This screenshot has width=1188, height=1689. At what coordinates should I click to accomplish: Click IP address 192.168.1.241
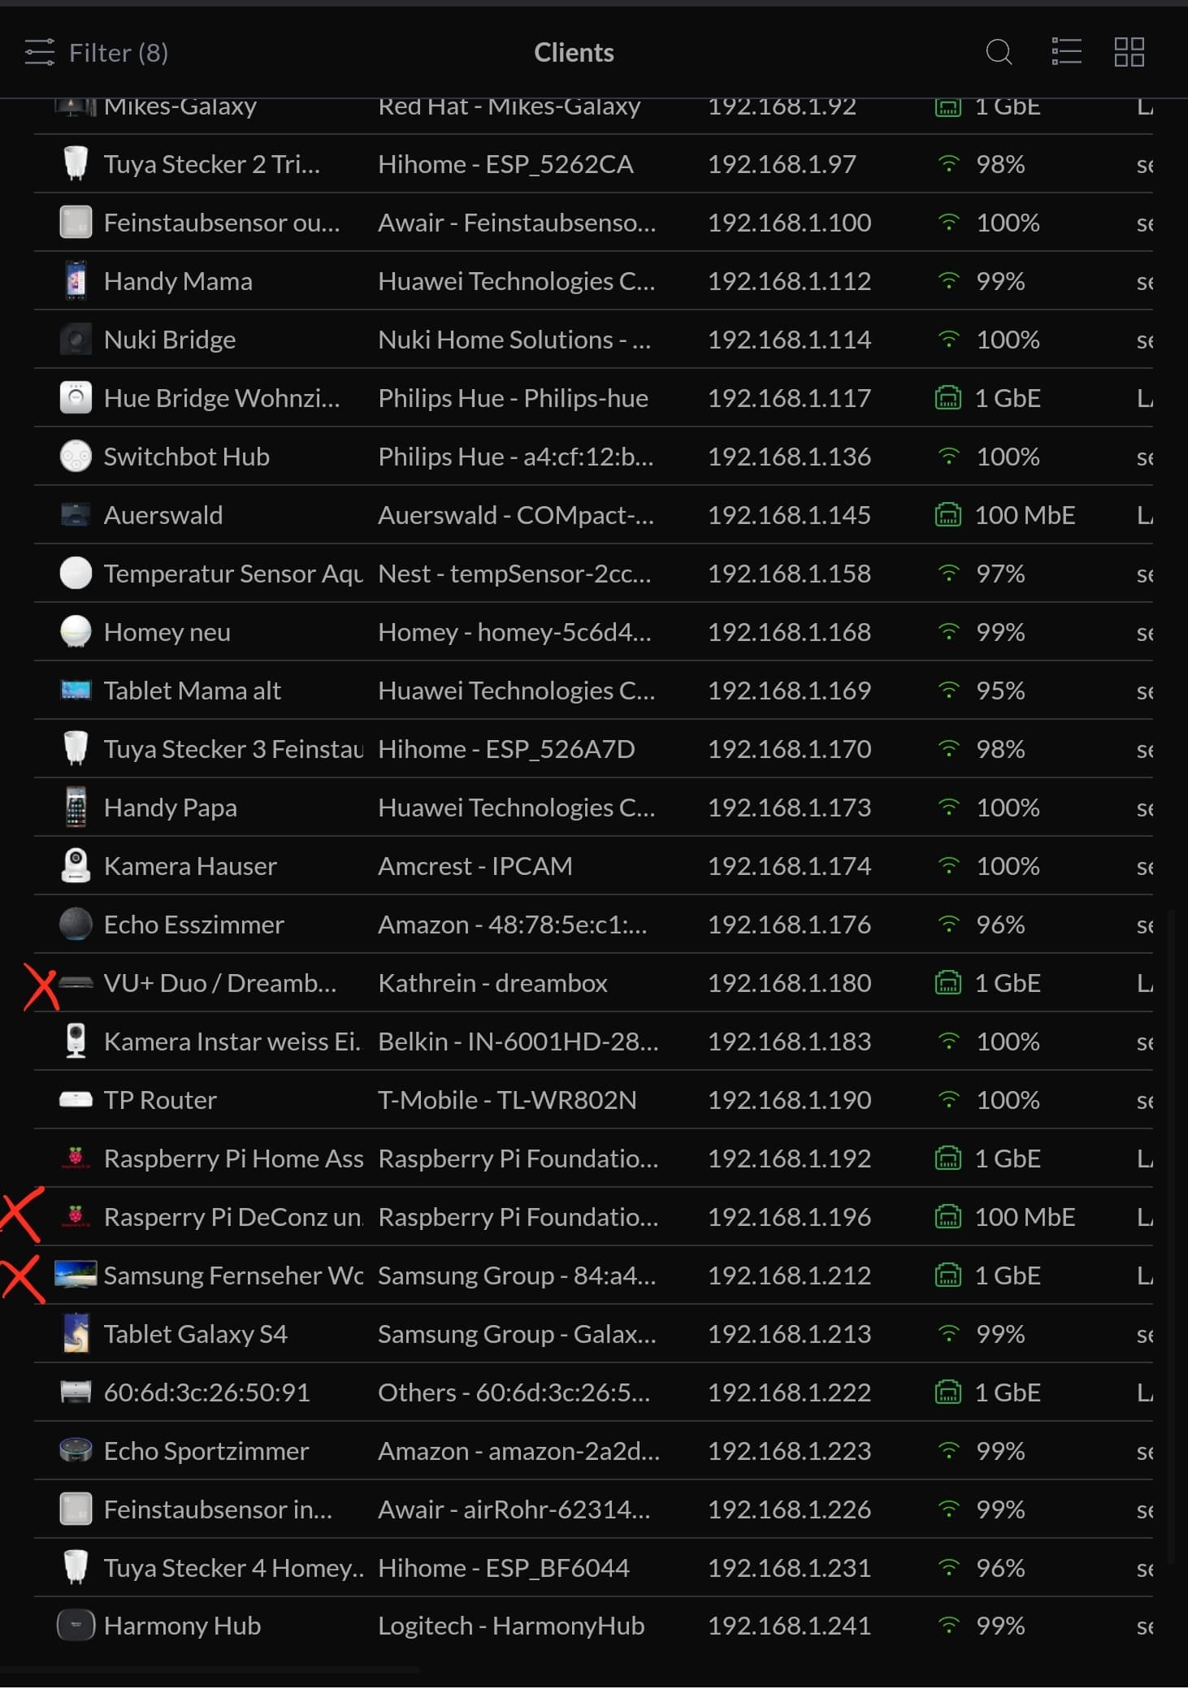tap(789, 1626)
